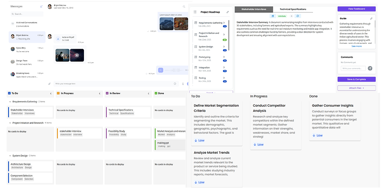Viewport: 385px width, 191px height.
Task: Click the attachment paperclip icon
Action: [x=50, y=84]
